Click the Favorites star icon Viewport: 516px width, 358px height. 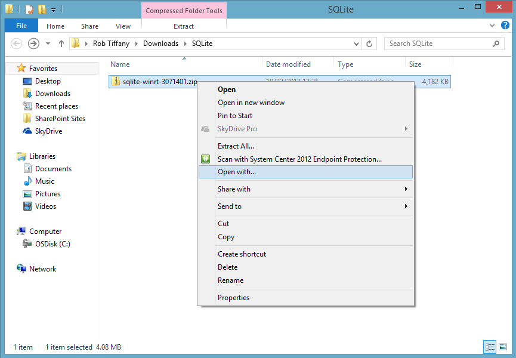(x=21, y=68)
